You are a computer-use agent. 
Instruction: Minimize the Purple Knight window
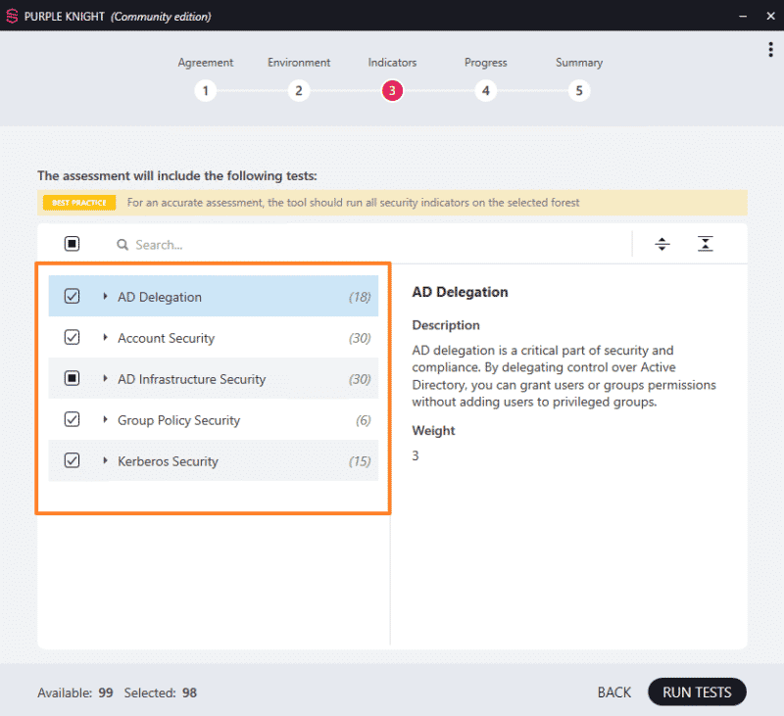pos(743,16)
